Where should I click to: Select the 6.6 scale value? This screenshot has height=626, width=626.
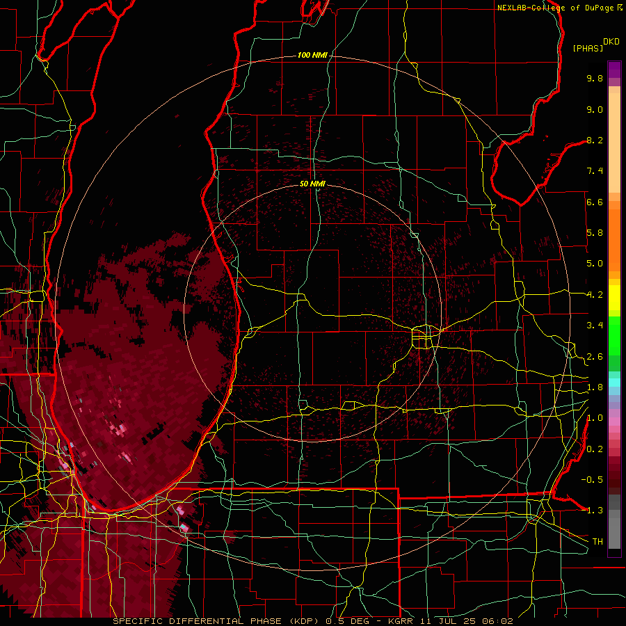(595, 202)
